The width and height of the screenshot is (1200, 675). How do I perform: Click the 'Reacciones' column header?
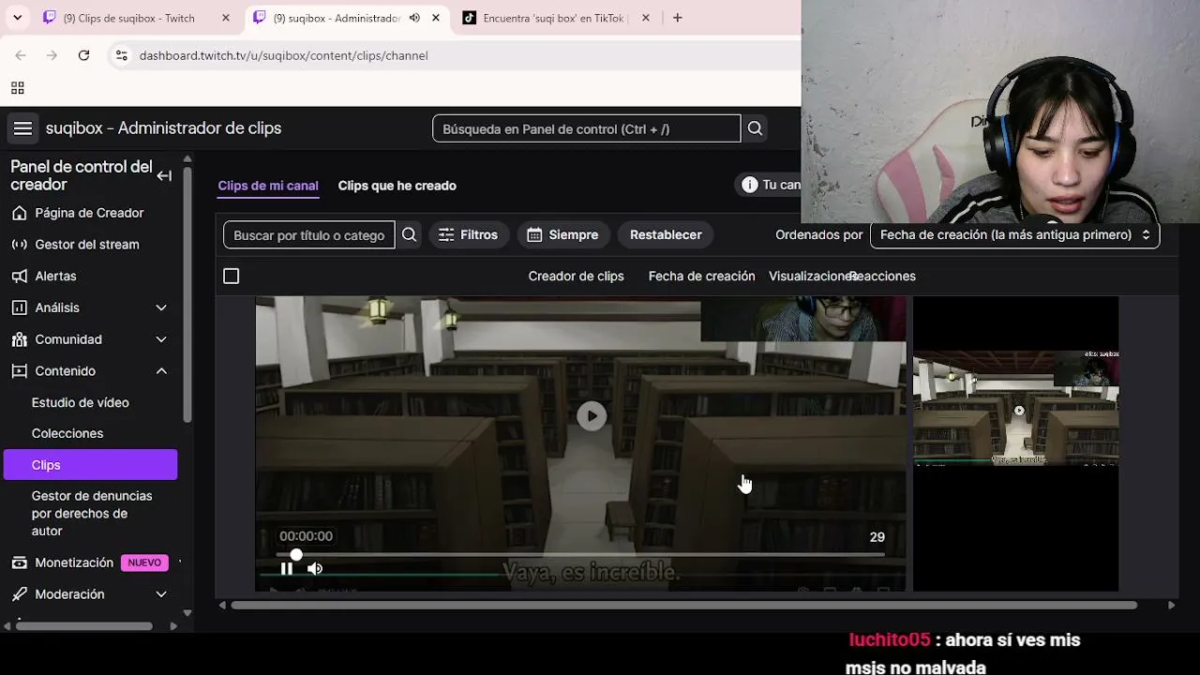882,276
